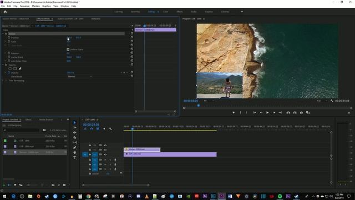The height and width of the screenshot is (200, 355).
Task: Choose the free draw bezier mask pen
Action: (x=20, y=68)
